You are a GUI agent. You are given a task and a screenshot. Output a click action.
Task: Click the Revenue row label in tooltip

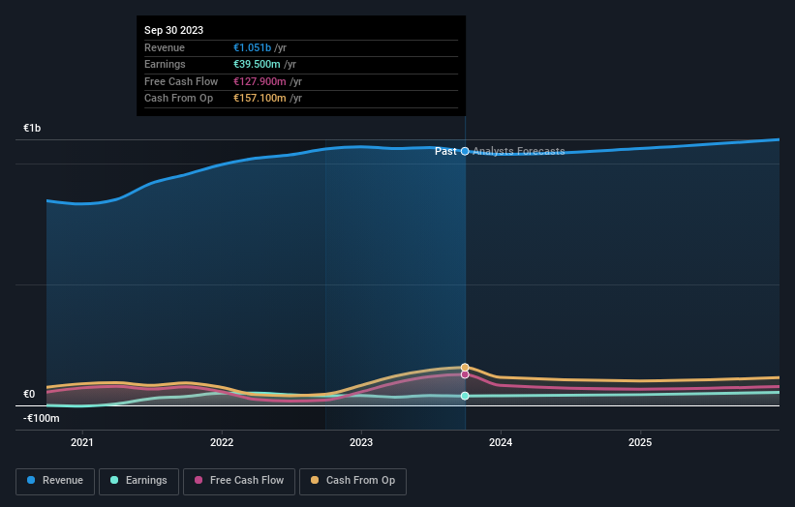165,47
